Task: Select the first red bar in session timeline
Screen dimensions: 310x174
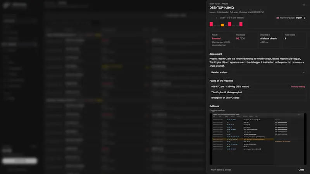Action: point(211,24)
